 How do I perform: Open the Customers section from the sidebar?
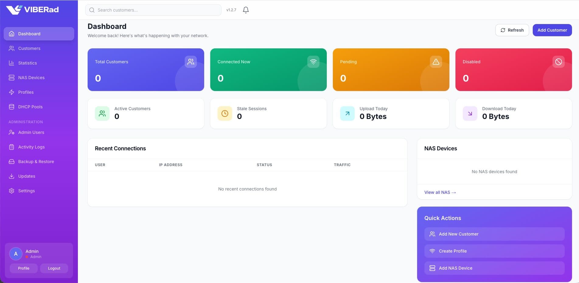tap(29, 48)
